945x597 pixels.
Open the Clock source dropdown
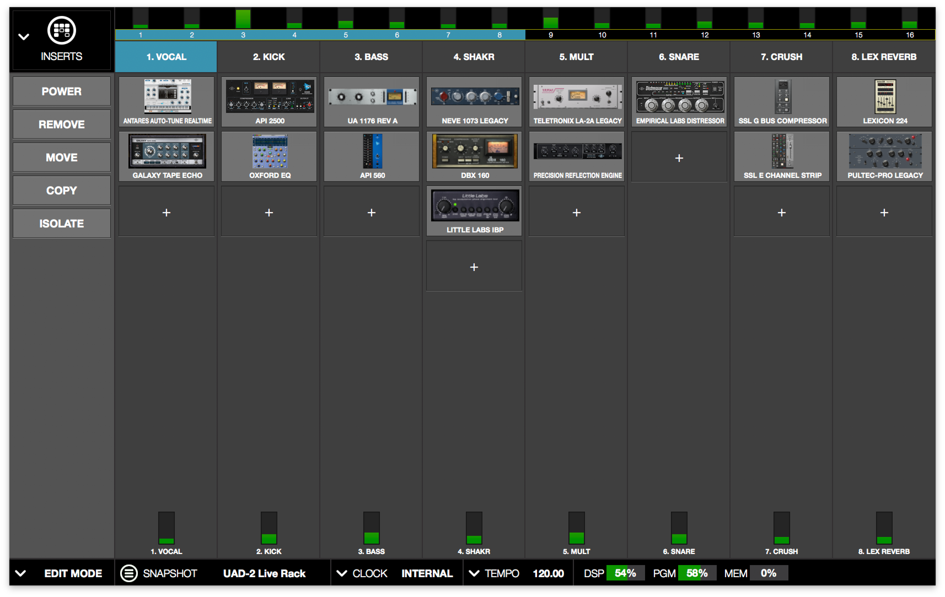point(342,574)
